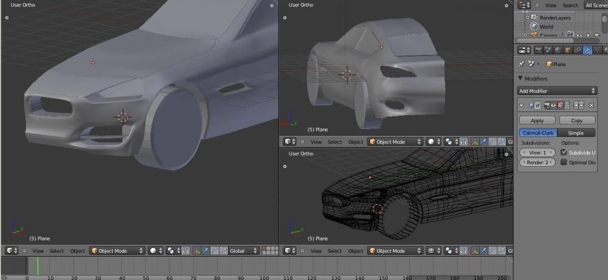Image resolution: width=608 pixels, height=280 pixels.
Task: Toggle modifier viewport visibility eye icon
Action: [x=553, y=105]
